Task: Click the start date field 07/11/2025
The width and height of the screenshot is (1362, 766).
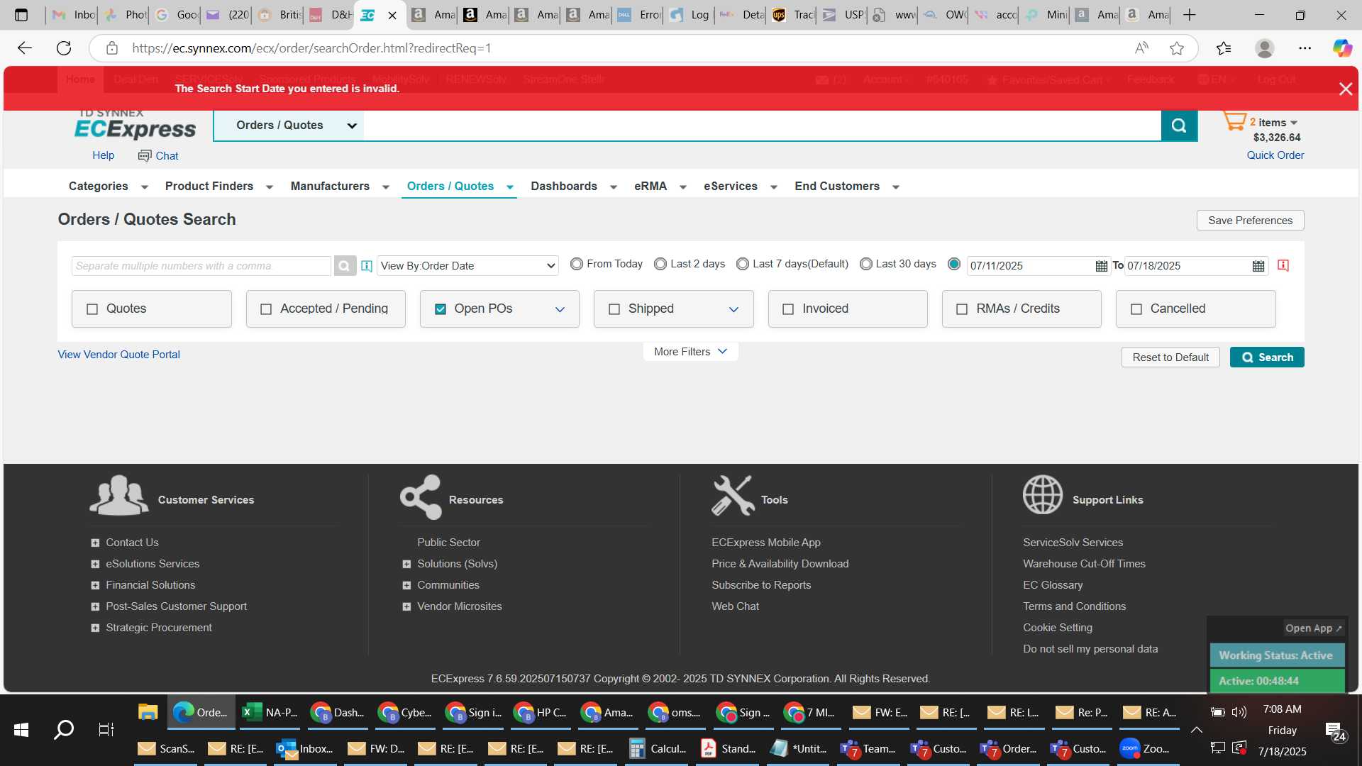Action: coord(1030,266)
